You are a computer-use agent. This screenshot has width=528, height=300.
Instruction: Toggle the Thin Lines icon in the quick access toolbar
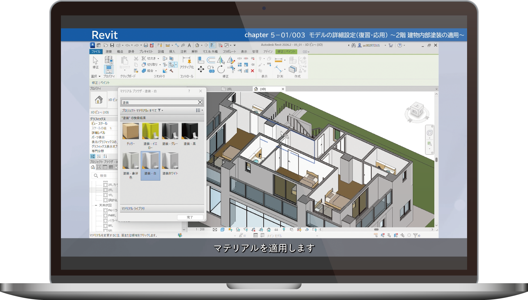[x=213, y=45]
